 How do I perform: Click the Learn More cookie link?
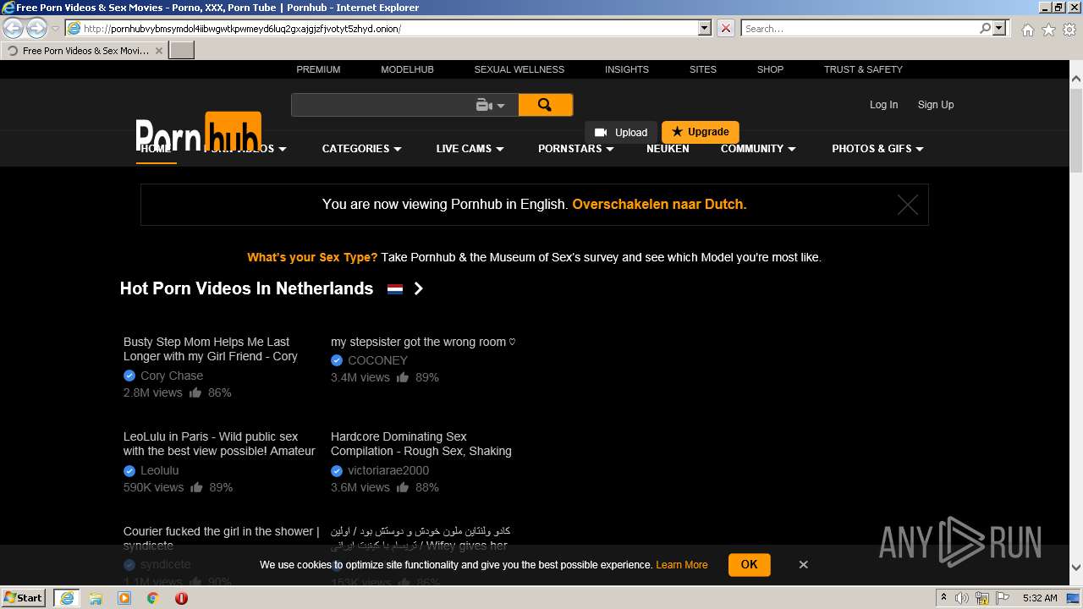(681, 565)
